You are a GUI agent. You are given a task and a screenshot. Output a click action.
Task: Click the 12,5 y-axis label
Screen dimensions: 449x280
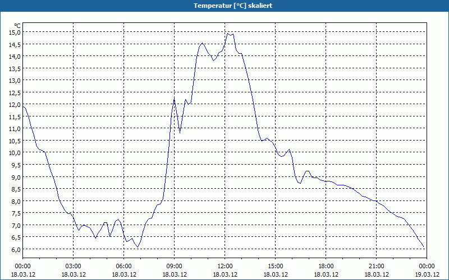[x=15, y=92]
